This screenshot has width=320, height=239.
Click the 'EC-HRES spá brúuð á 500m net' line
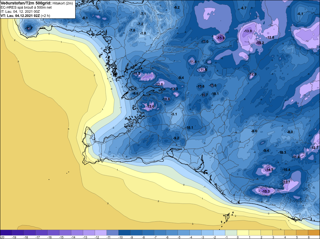26,7
